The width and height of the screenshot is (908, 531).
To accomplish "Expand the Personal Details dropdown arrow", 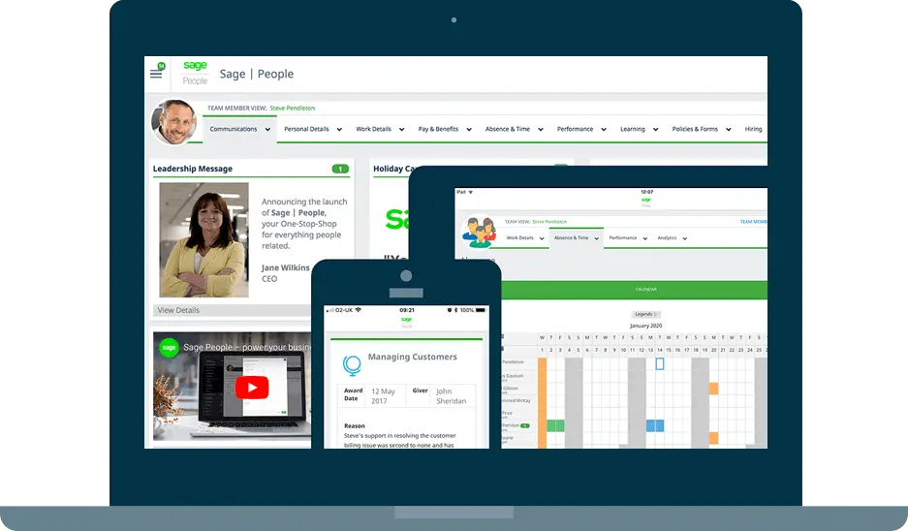I will 339,130.
